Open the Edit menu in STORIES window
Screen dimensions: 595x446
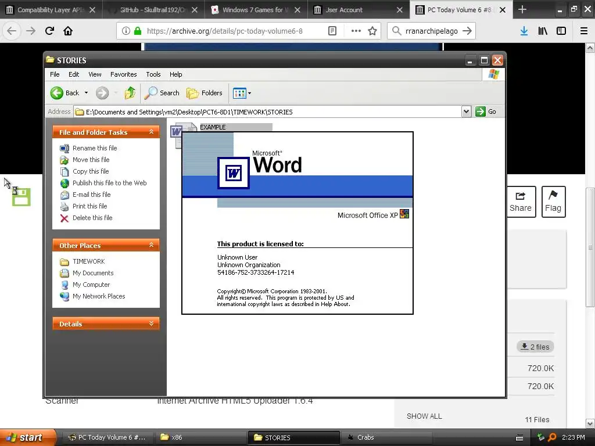74,74
